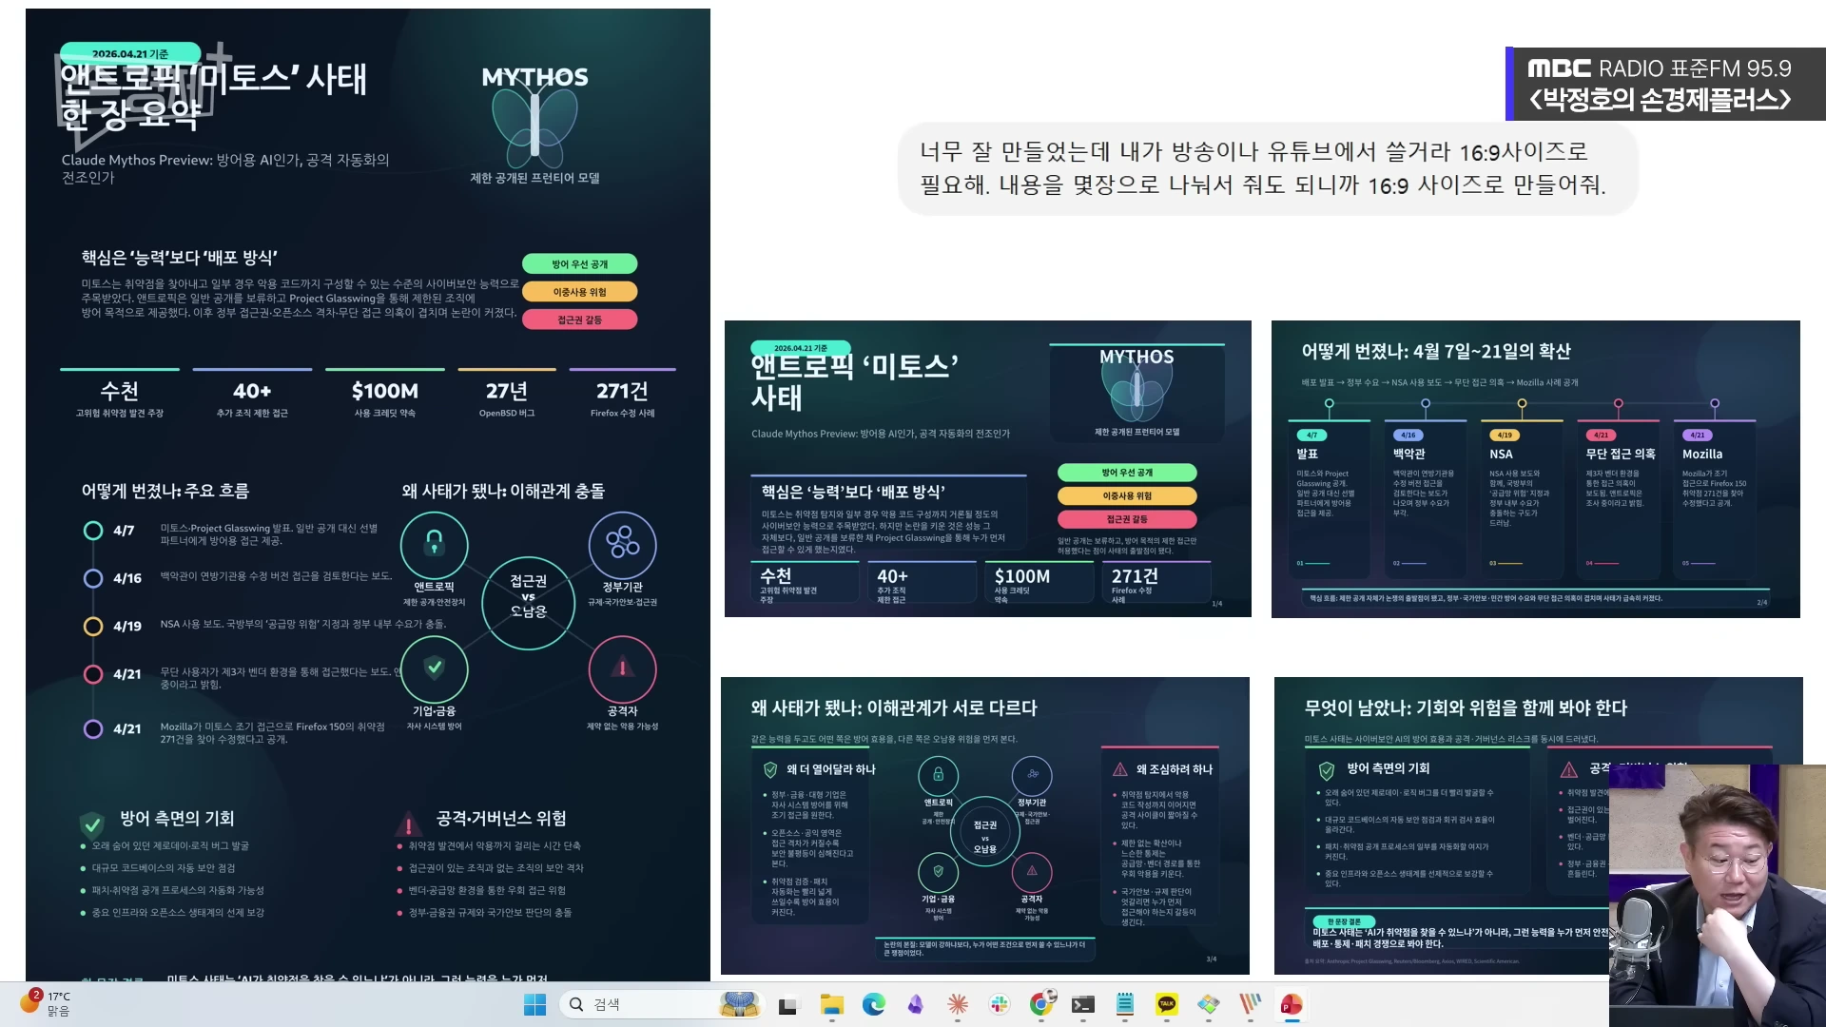Image resolution: width=1826 pixels, height=1027 pixels.
Task: Open the weather widget showing 17°C
Action: pos(46,1003)
